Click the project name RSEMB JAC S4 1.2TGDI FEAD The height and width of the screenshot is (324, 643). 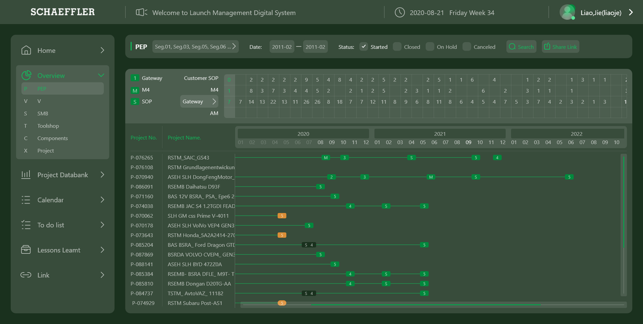(201, 206)
